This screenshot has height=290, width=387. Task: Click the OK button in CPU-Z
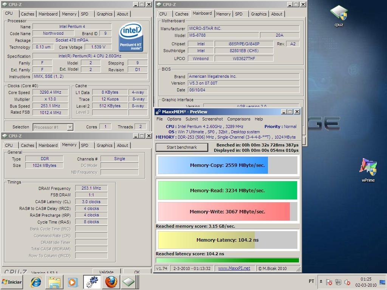[x=137, y=271]
